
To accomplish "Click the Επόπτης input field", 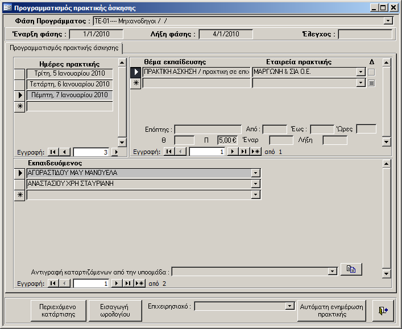I will (208, 129).
